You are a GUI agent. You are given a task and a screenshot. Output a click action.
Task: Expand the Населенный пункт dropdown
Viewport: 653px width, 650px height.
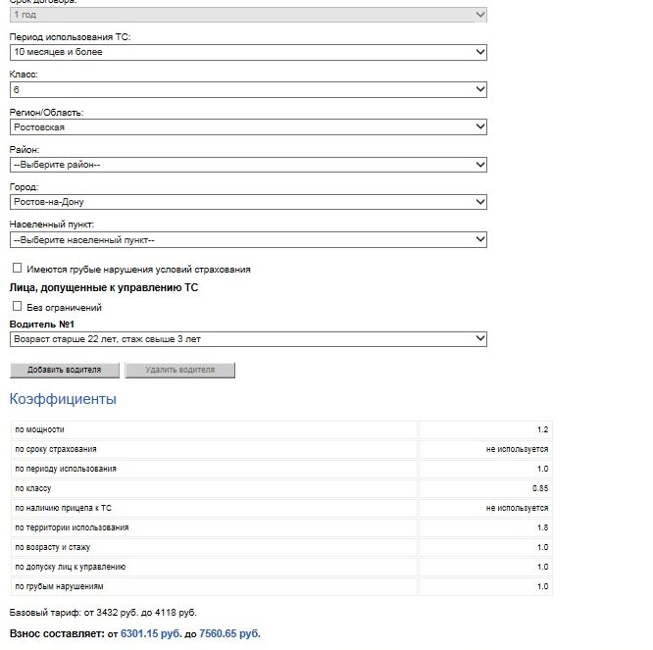(x=248, y=240)
